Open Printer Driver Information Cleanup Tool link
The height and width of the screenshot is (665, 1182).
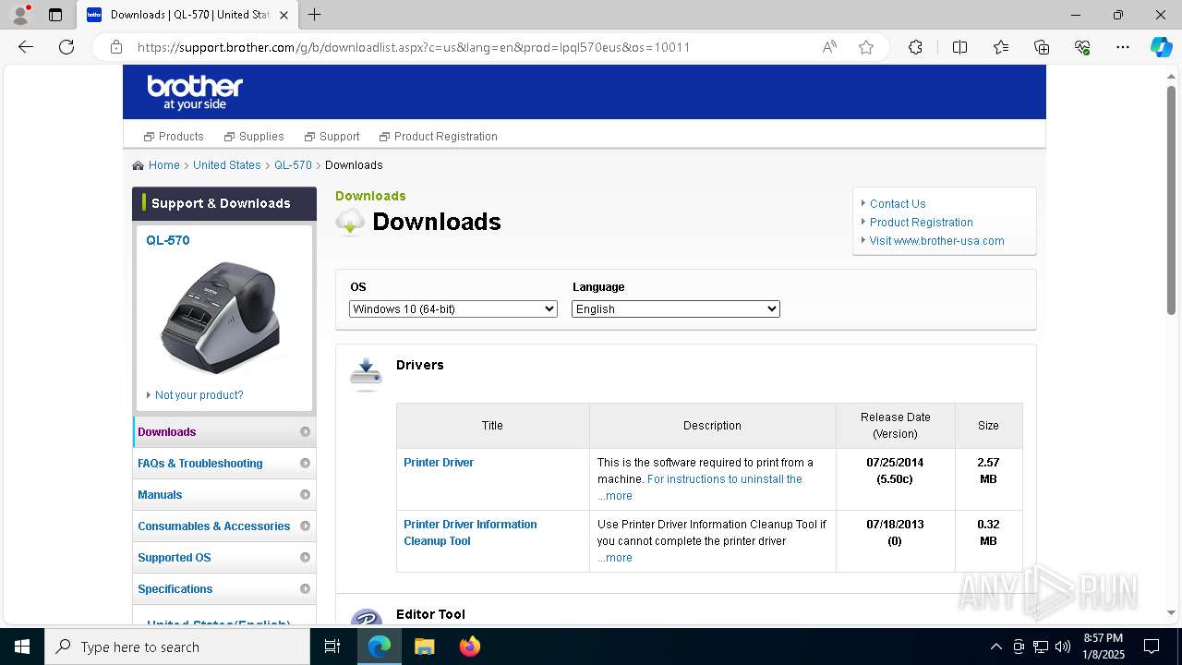click(x=470, y=533)
